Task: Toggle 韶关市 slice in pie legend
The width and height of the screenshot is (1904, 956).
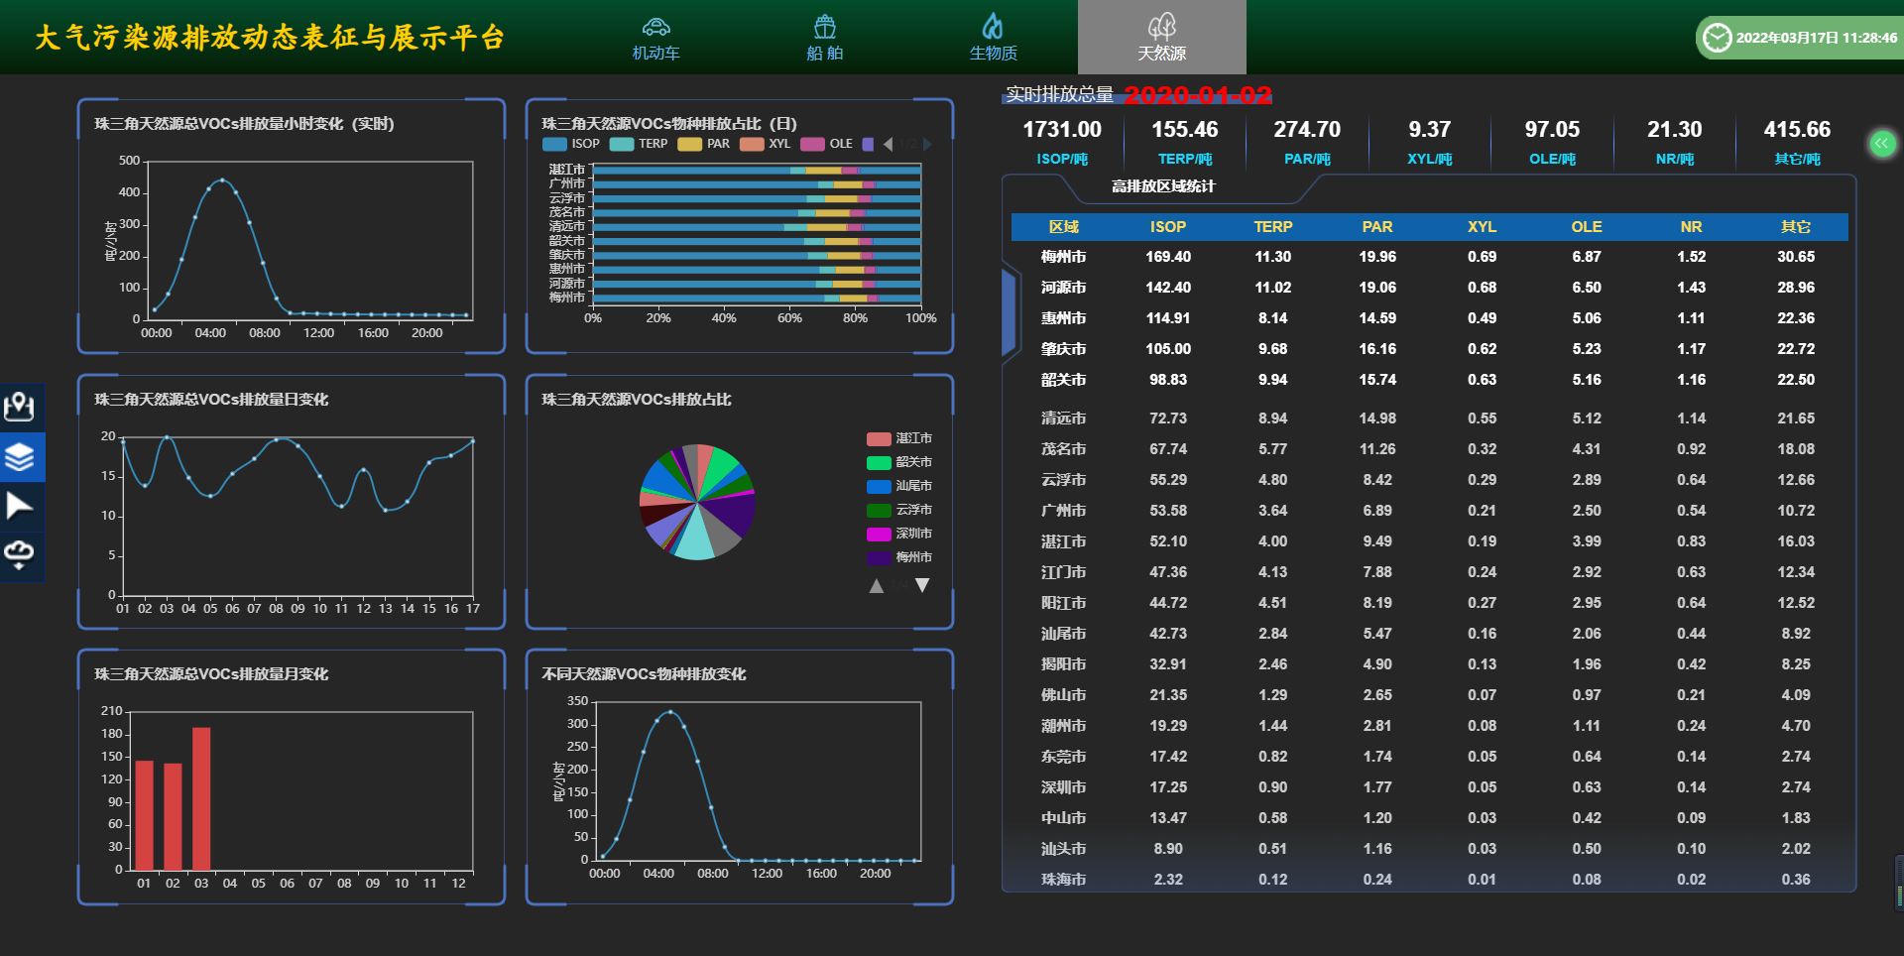Action: (x=899, y=462)
